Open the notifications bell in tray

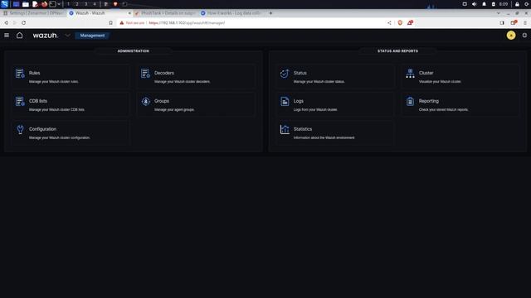(484, 4)
